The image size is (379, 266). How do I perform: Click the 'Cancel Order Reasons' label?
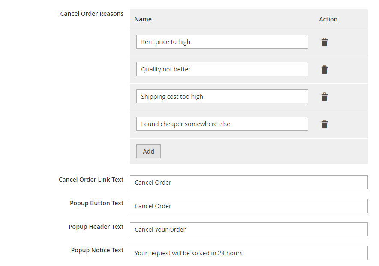point(92,14)
